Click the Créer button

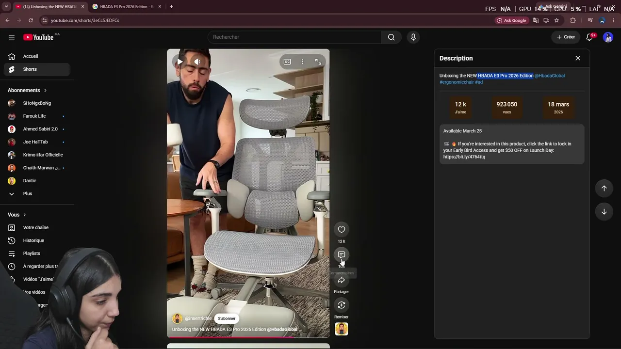click(x=566, y=37)
